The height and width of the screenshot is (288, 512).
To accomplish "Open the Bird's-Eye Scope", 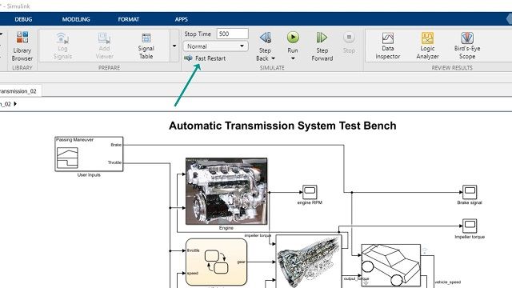I will click(x=467, y=46).
